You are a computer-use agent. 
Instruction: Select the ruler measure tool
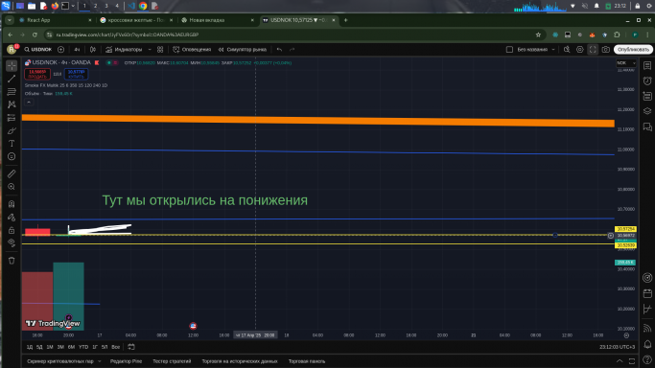[12, 173]
